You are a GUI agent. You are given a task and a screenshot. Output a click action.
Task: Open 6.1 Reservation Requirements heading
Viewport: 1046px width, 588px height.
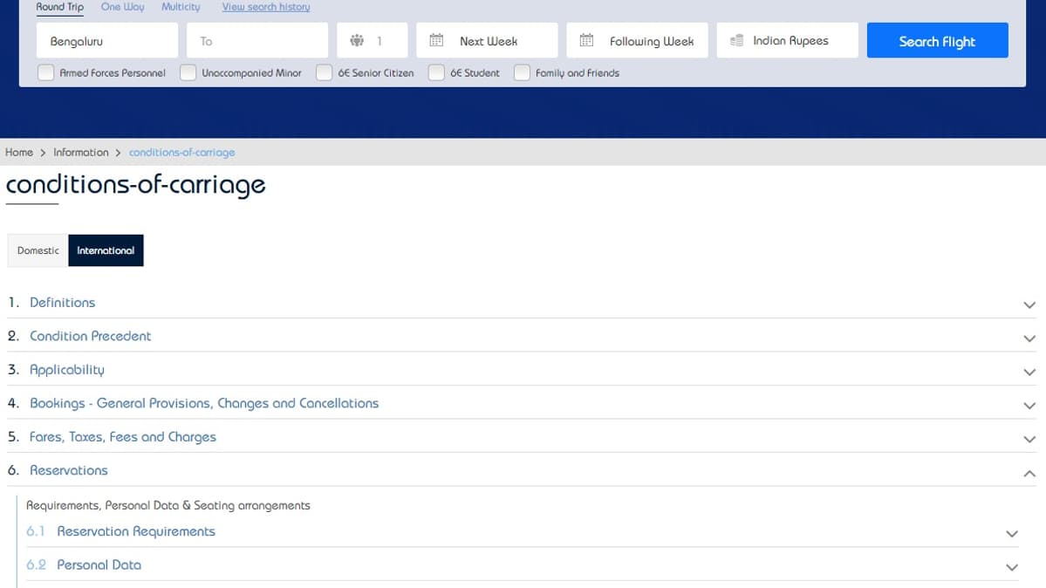[x=136, y=531]
